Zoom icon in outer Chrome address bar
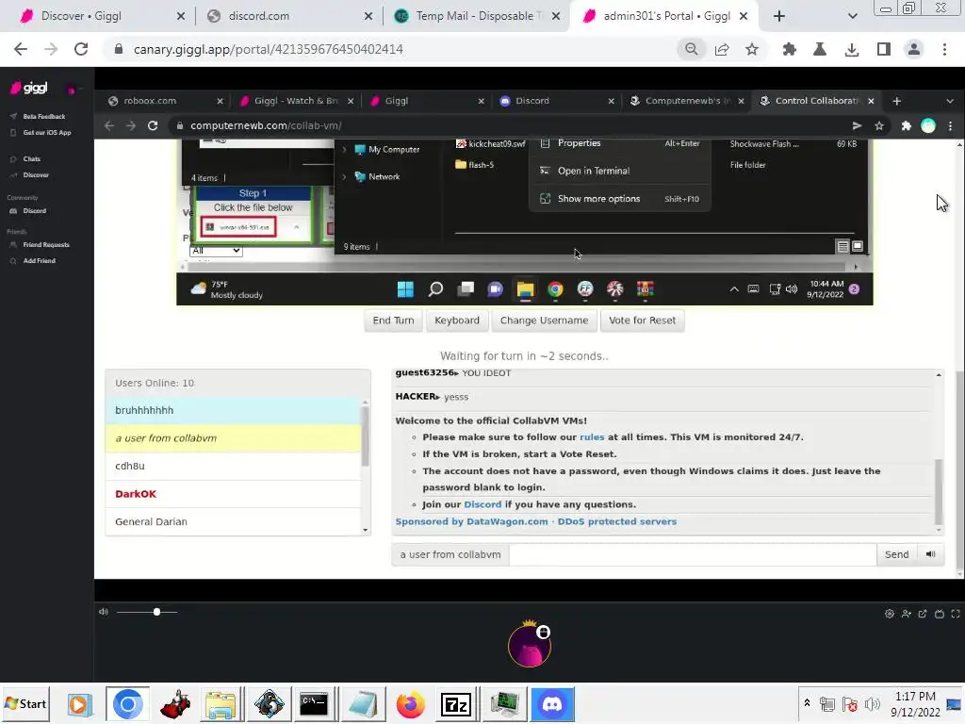The height and width of the screenshot is (724, 965). point(691,49)
